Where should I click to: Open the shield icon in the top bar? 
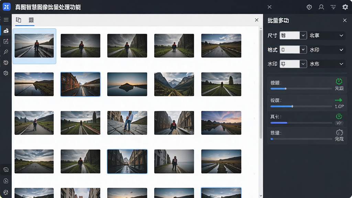(309, 7)
